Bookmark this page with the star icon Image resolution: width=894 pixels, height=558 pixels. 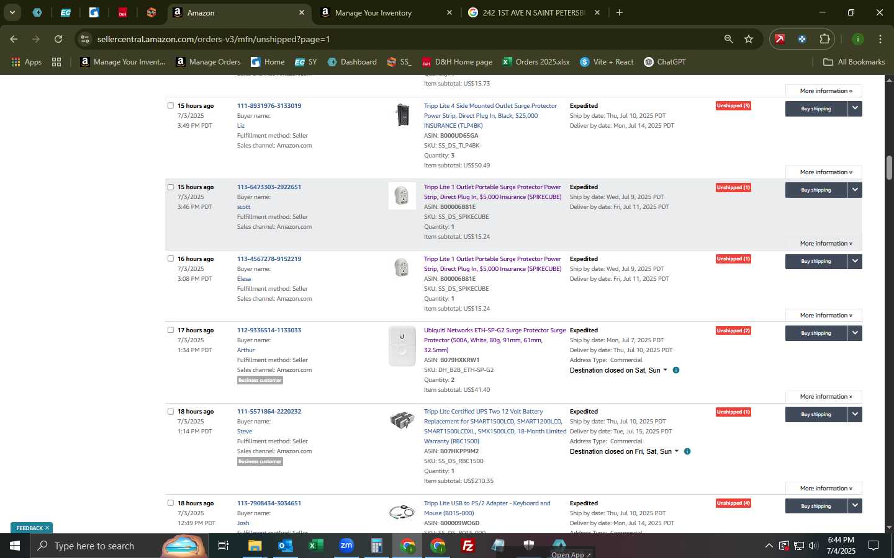click(x=749, y=39)
